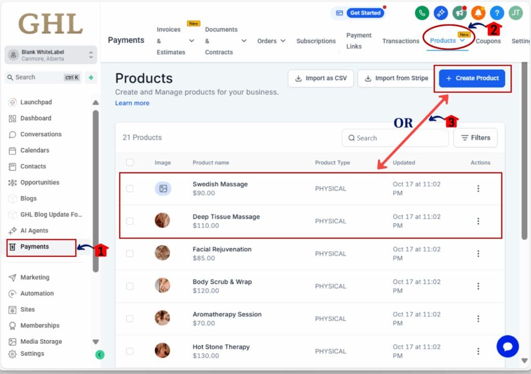Open Conversations from the sidebar
Viewport: 531px width, 374px height.
coord(39,134)
